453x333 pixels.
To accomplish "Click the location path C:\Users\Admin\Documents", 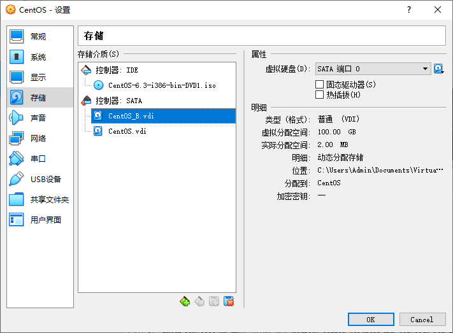I will [380, 170].
